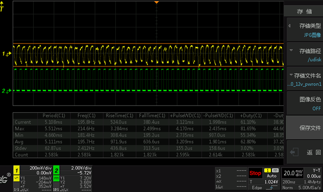Click the orange trigger position marker
323x192 pixels.
click(156, 2)
